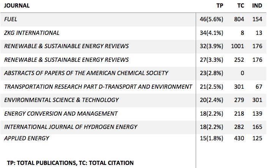Select Transportation Research Part D journal name
Screen dimensions: 267x168
(x=98, y=86)
